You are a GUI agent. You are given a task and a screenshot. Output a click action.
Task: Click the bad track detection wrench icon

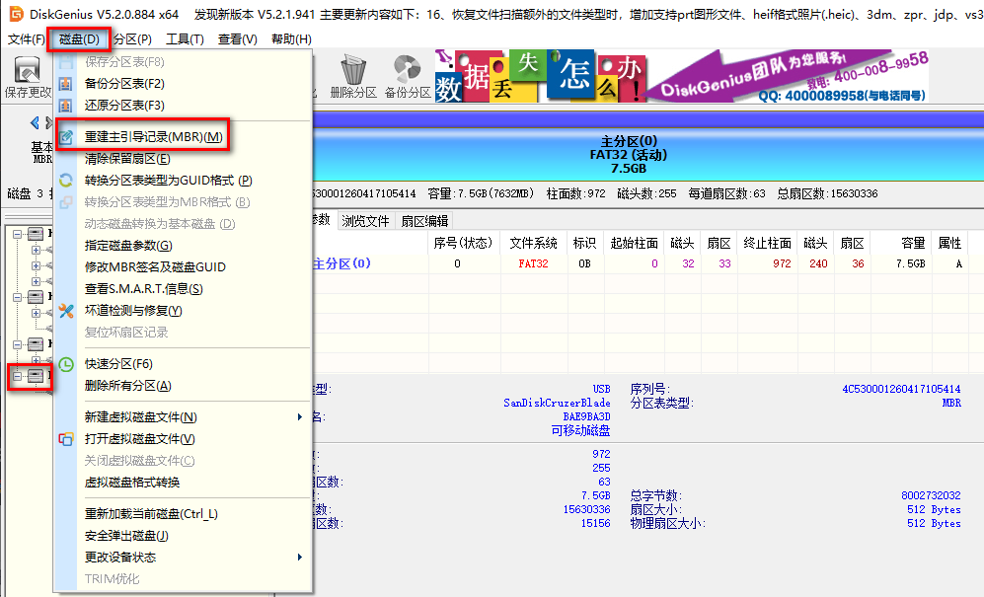pyautogui.click(x=66, y=311)
